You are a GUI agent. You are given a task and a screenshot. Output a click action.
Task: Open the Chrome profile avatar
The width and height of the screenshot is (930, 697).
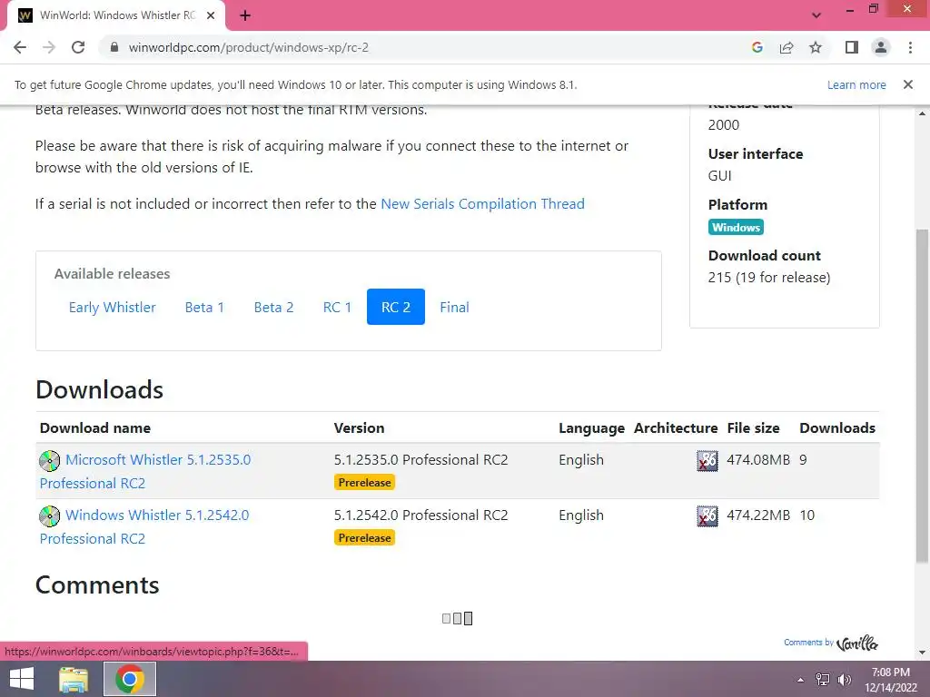coord(881,47)
